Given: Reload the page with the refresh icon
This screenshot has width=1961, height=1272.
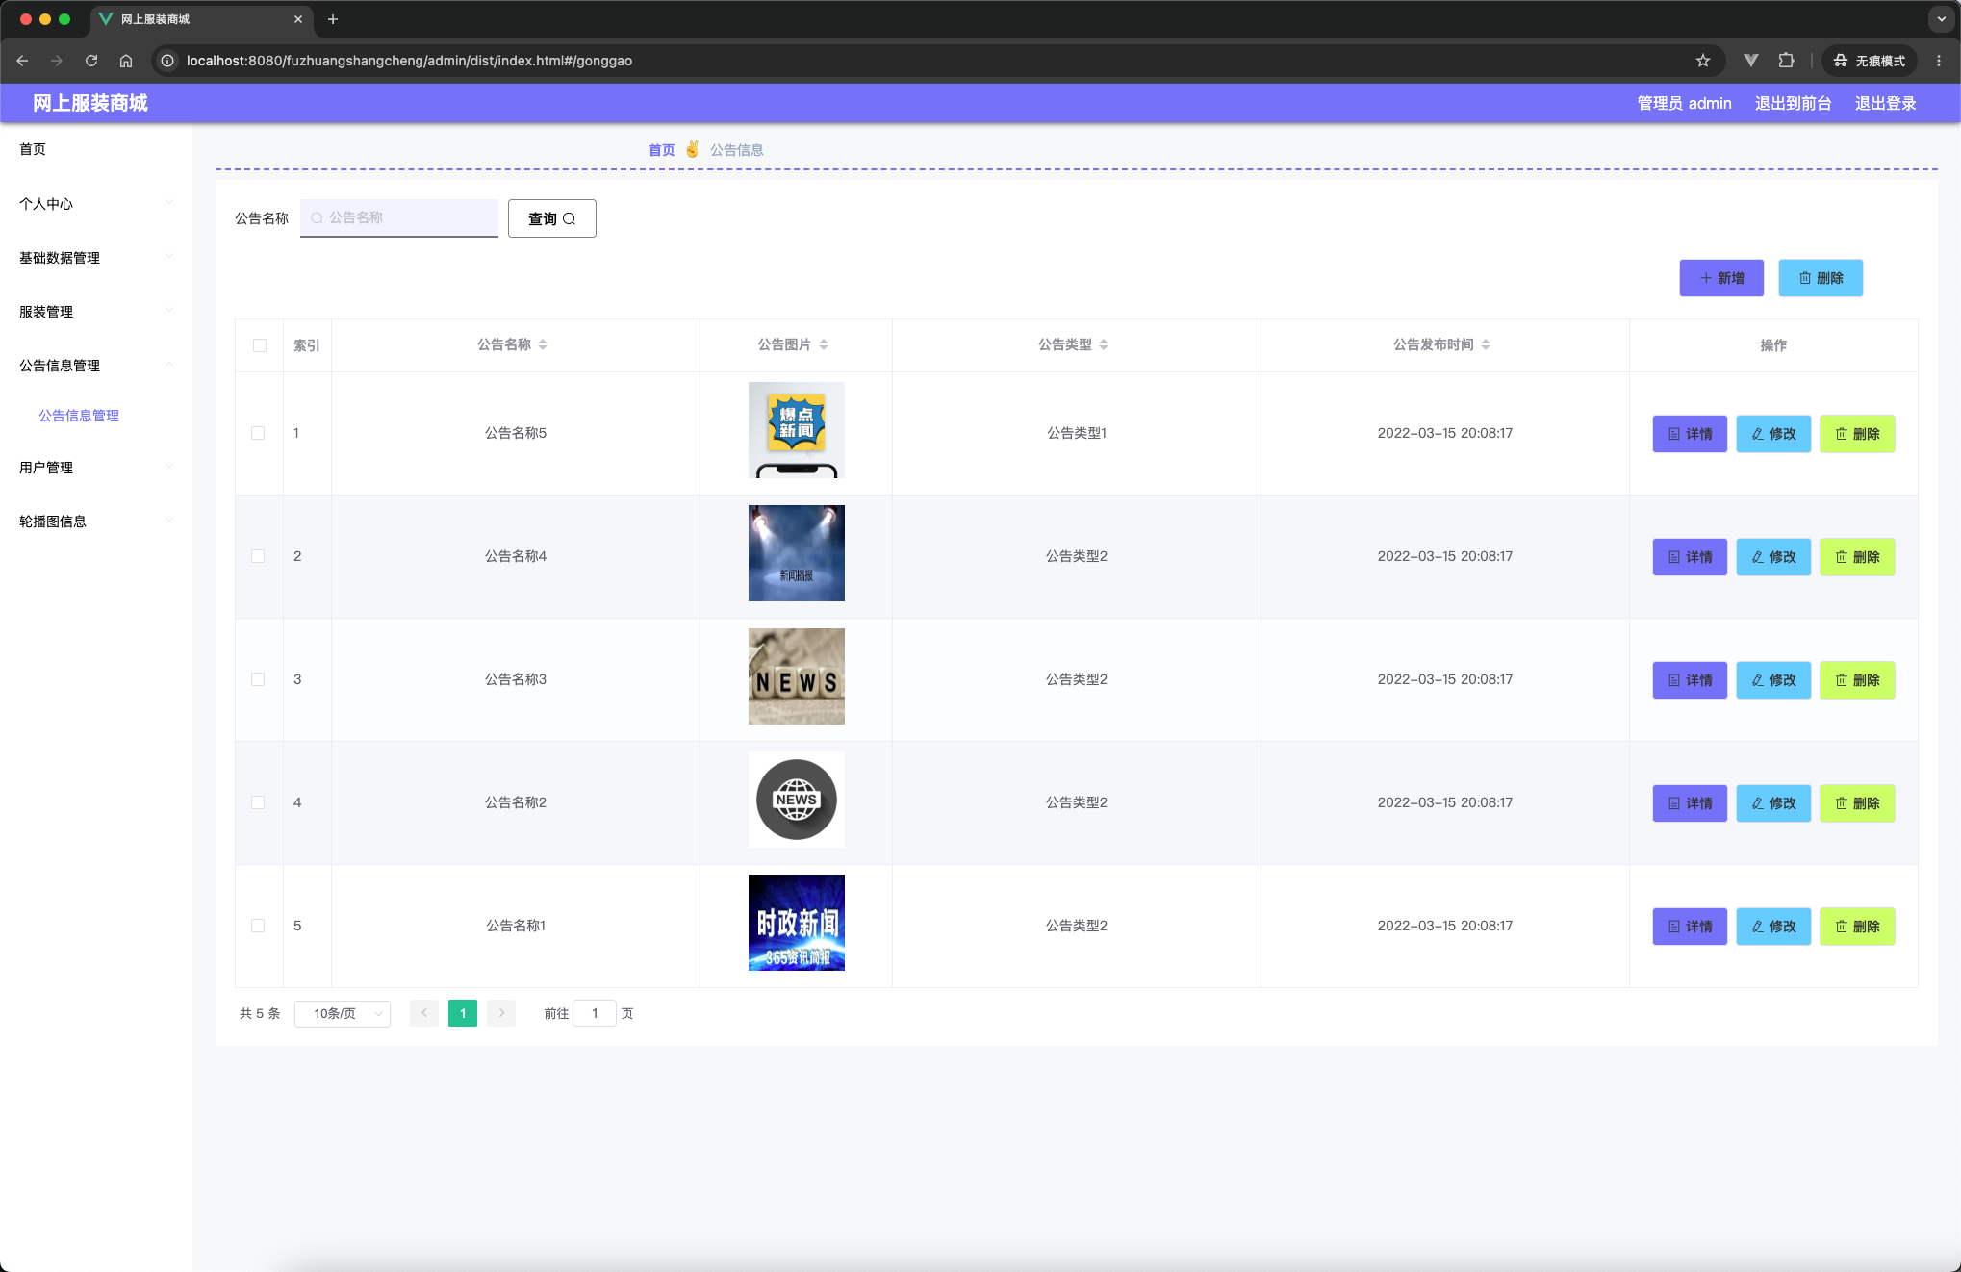Looking at the screenshot, I should click(91, 61).
